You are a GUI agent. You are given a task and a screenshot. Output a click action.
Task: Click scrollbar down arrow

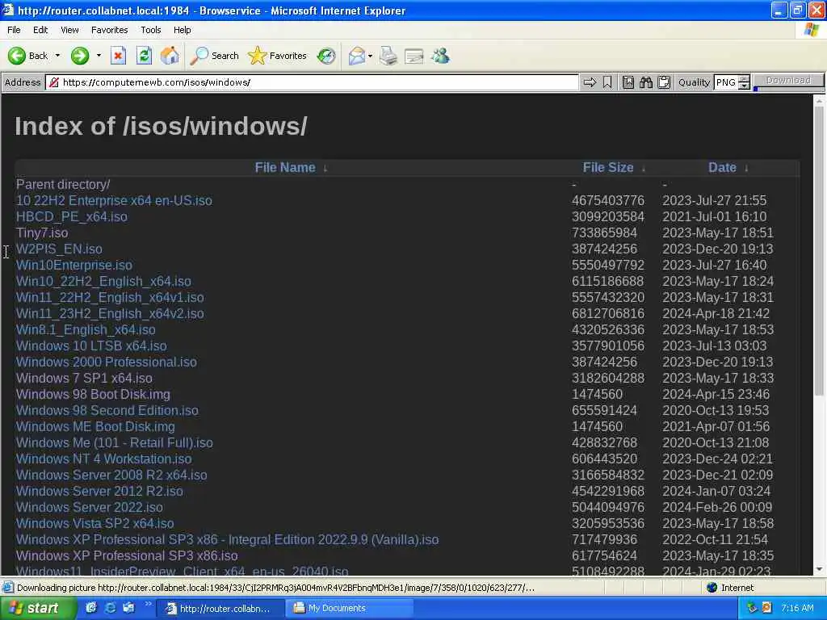(x=819, y=569)
